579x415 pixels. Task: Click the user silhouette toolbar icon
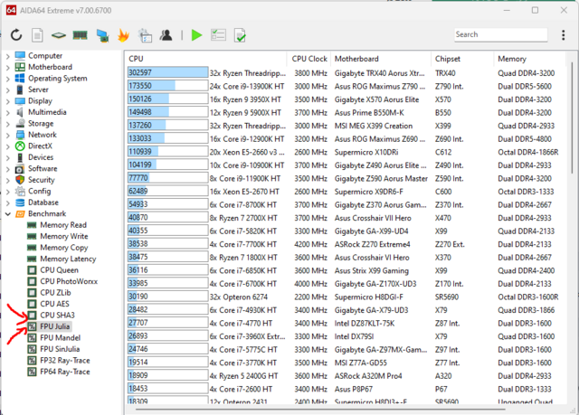(166, 35)
